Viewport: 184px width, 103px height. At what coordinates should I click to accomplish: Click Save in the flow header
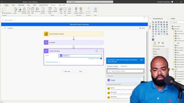click(x=142, y=28)
